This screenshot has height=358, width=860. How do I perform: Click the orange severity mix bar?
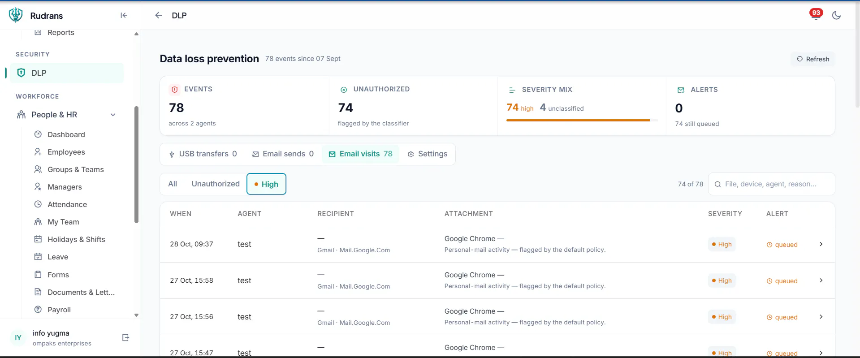(578, 120)
